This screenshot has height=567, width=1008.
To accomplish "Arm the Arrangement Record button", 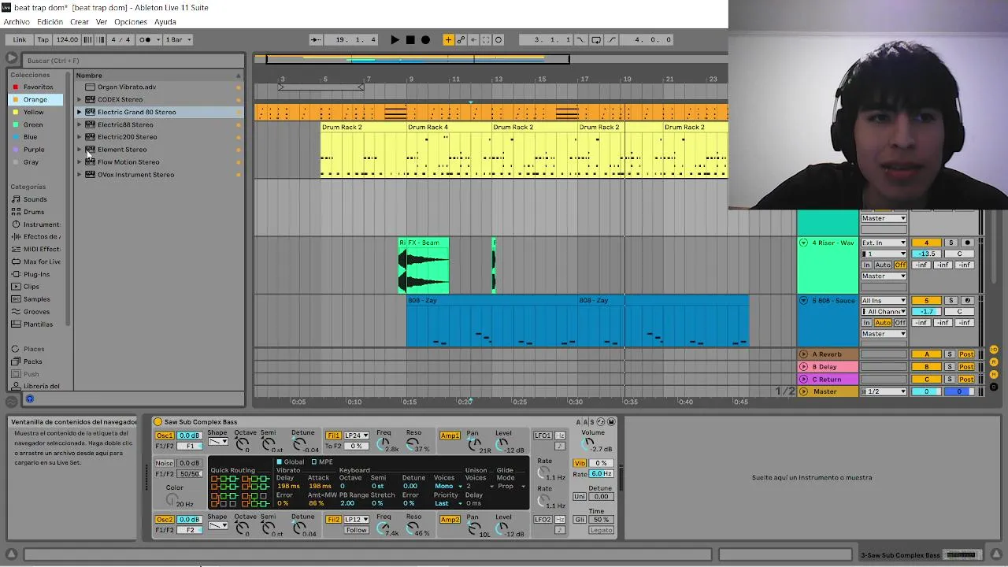I will (x=426, y=39).
